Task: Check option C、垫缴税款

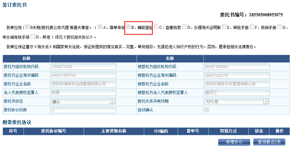Action: tap(156, 27)
